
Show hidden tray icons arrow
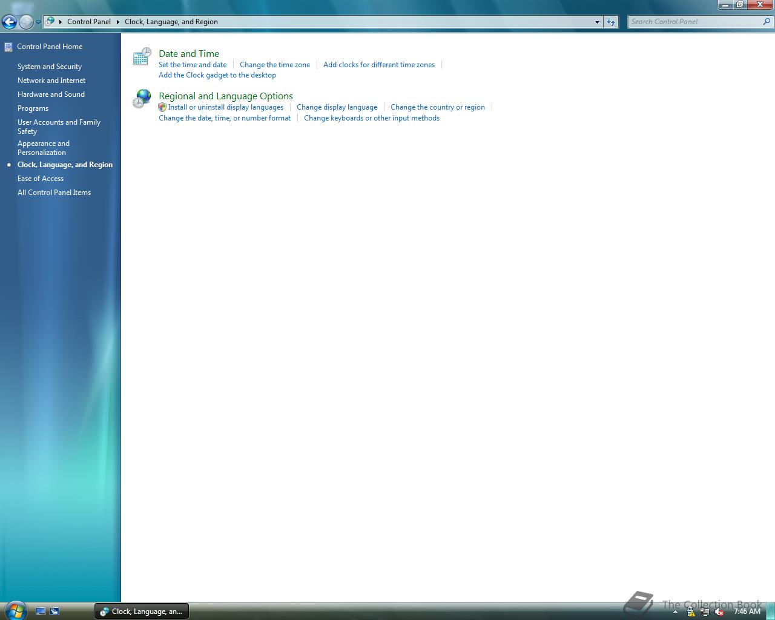[675, 612]
